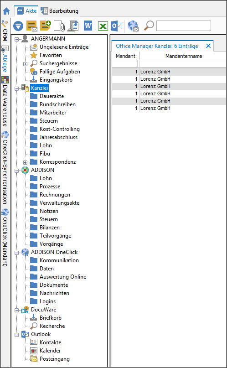Select Ungelesene Einträge in the tree
Screen dimensions: 227x368
point(64,47)
